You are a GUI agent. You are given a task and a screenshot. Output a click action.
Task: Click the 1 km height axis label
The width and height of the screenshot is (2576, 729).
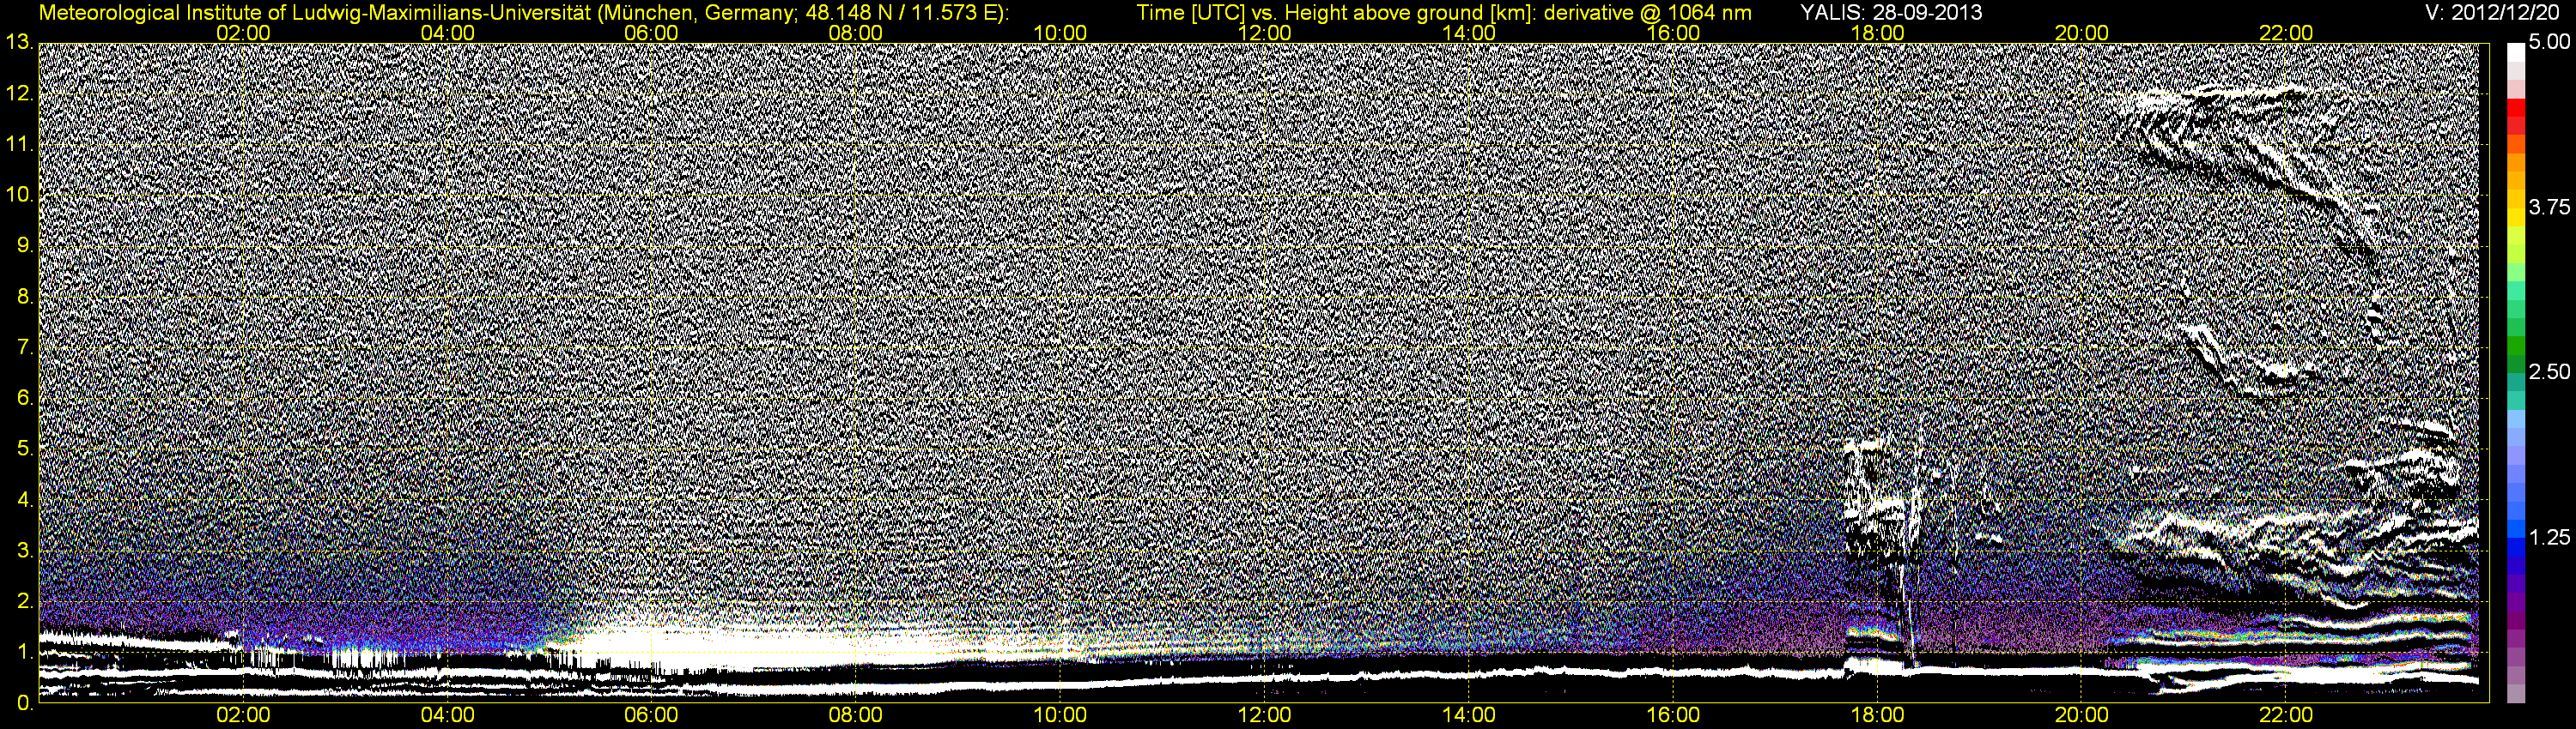[25, 654]
